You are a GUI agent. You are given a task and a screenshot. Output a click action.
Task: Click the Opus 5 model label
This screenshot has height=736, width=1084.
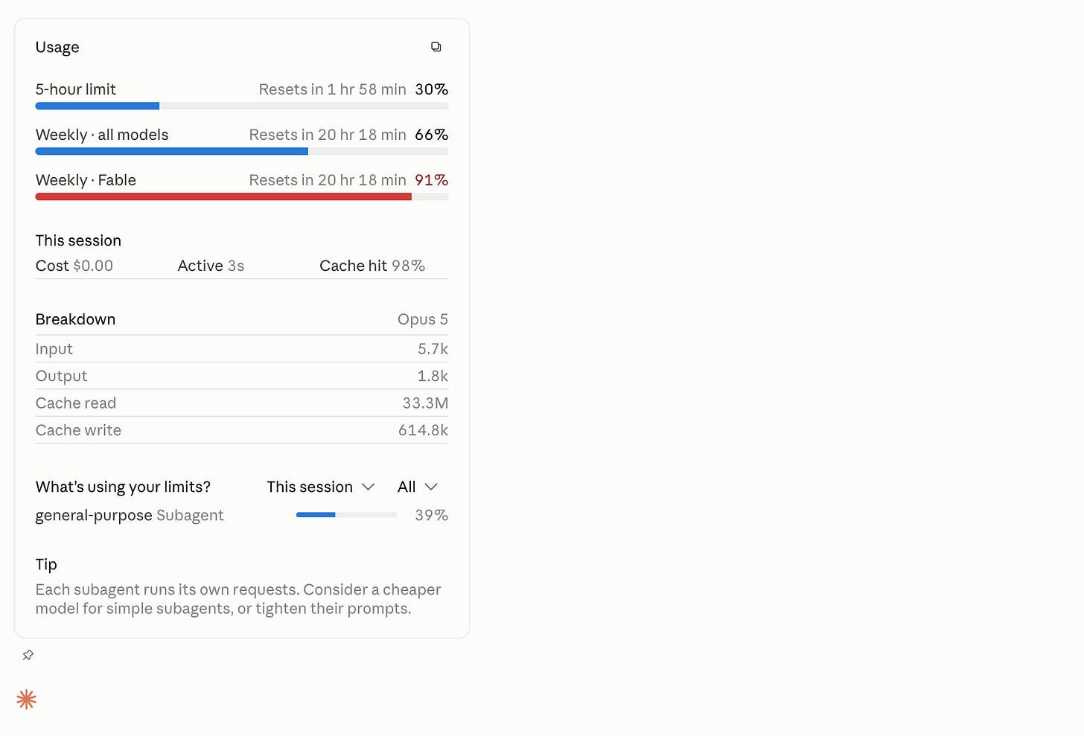click(x=422, y=319)
